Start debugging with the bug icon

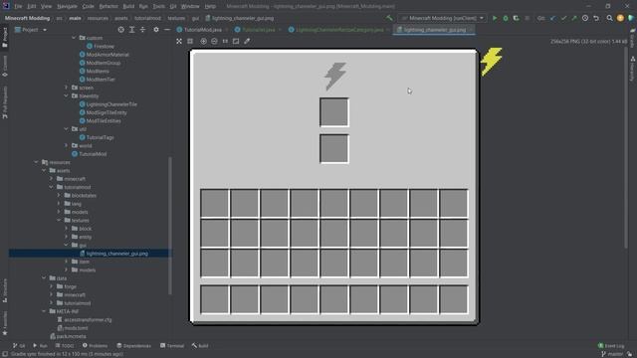point(506,18)
